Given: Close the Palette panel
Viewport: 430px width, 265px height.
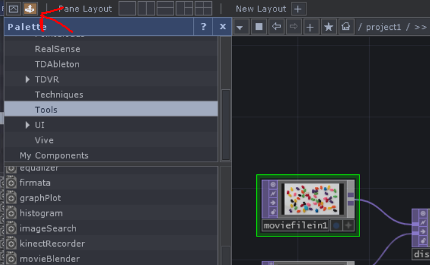Looking at the screenshot, I should [x=222, y=27].
